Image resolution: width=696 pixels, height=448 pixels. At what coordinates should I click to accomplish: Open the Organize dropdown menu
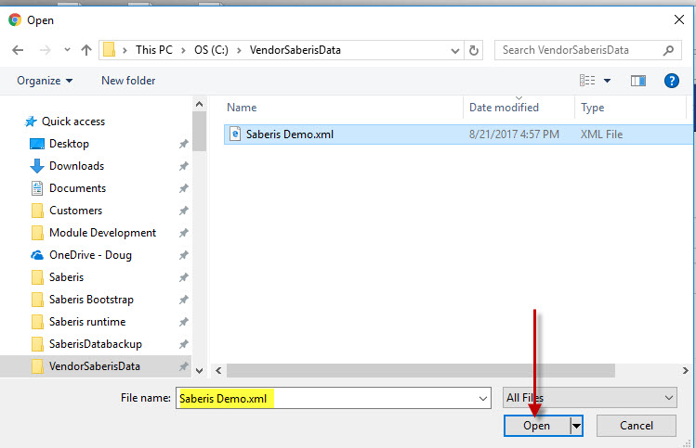point(44,81)
